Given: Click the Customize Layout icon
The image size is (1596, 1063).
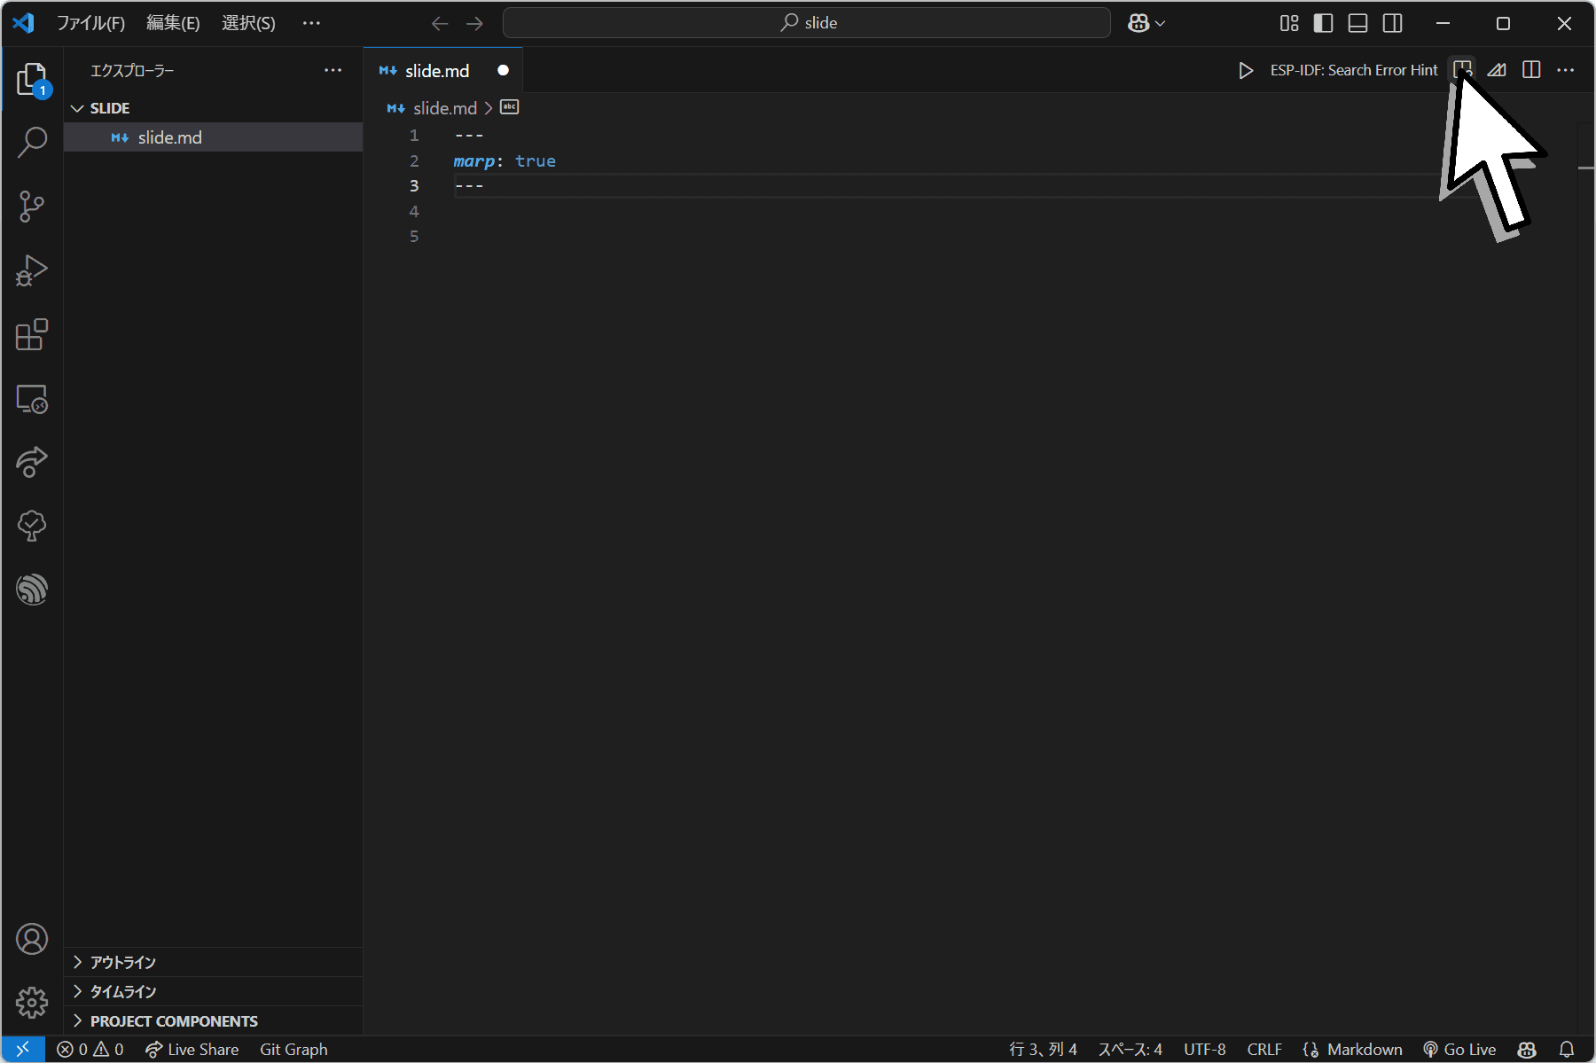Looking at the screenshot, I should pyautogui.click(x=1289, y=23).
